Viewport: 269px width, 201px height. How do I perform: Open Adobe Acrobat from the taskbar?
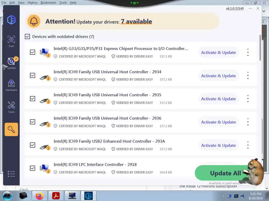56,196
